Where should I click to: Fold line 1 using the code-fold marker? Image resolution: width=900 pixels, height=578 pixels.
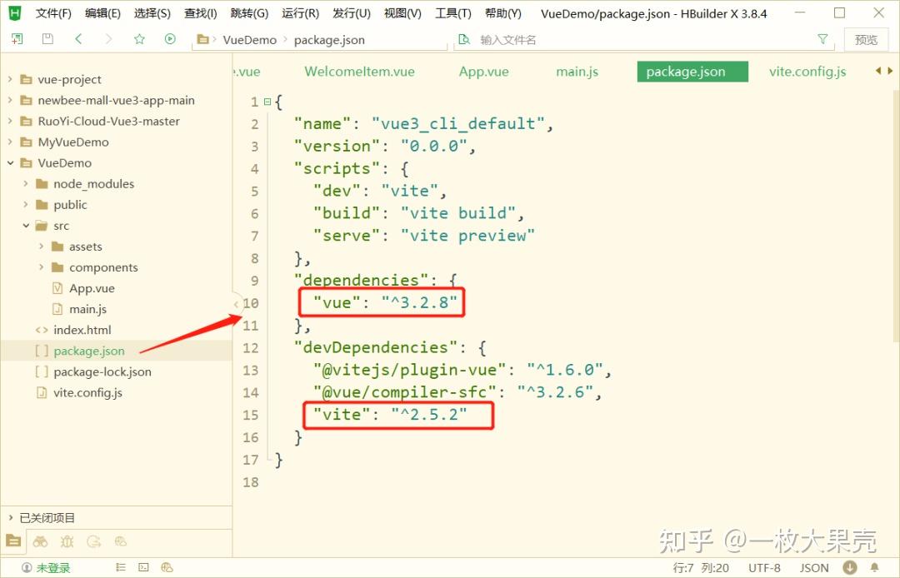(267, 101)
